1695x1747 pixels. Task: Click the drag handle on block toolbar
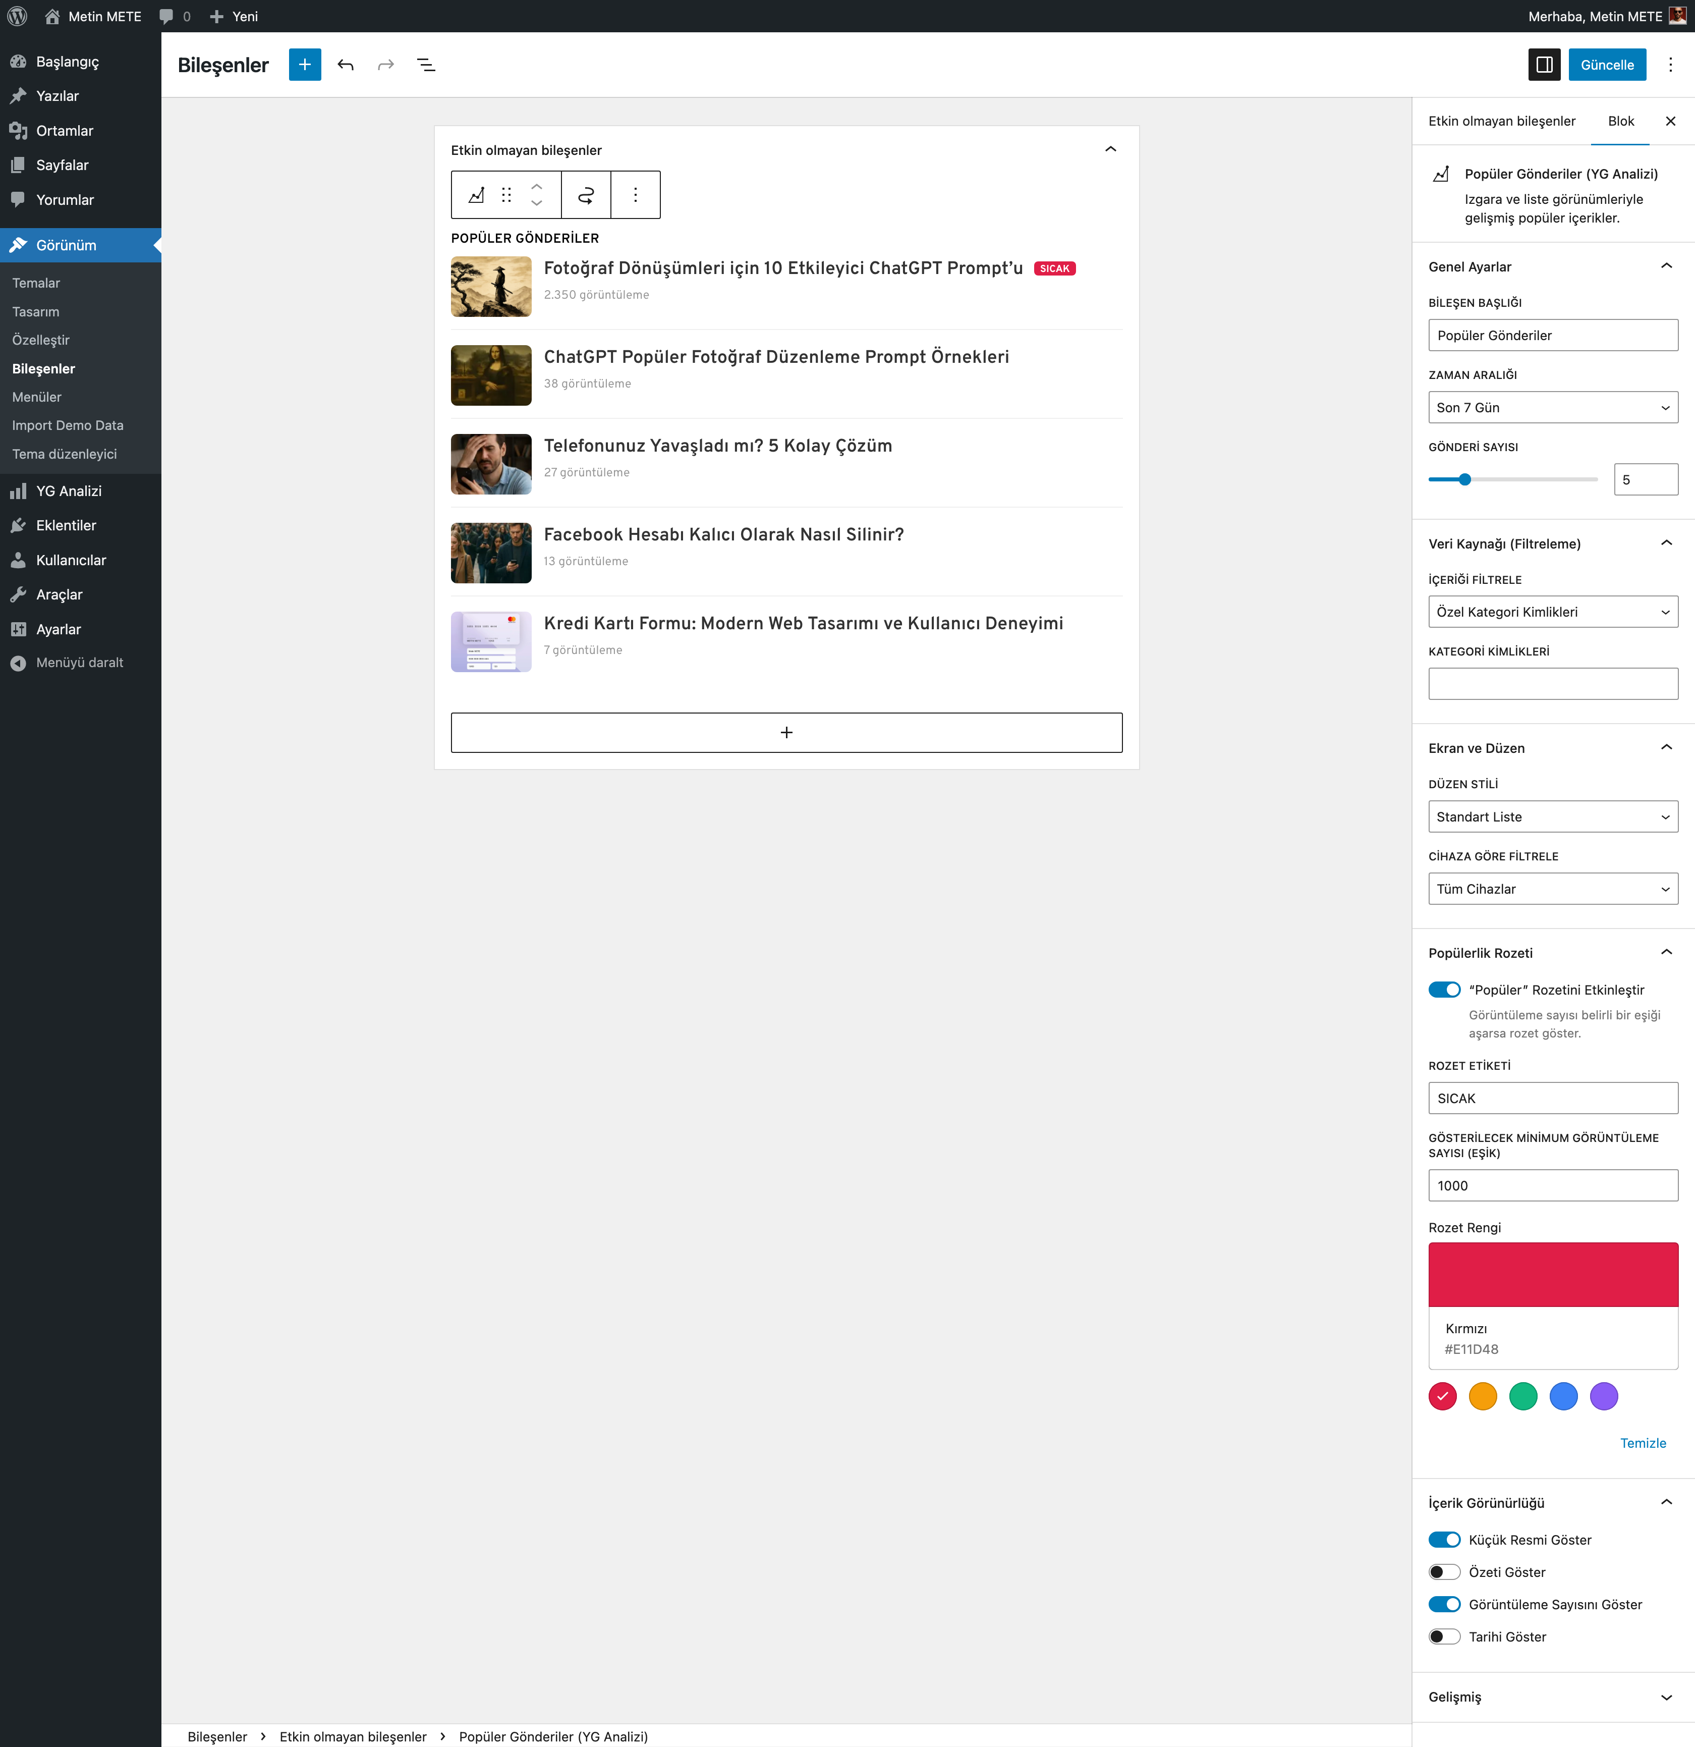pyautogui.click(x=506, y=195)
